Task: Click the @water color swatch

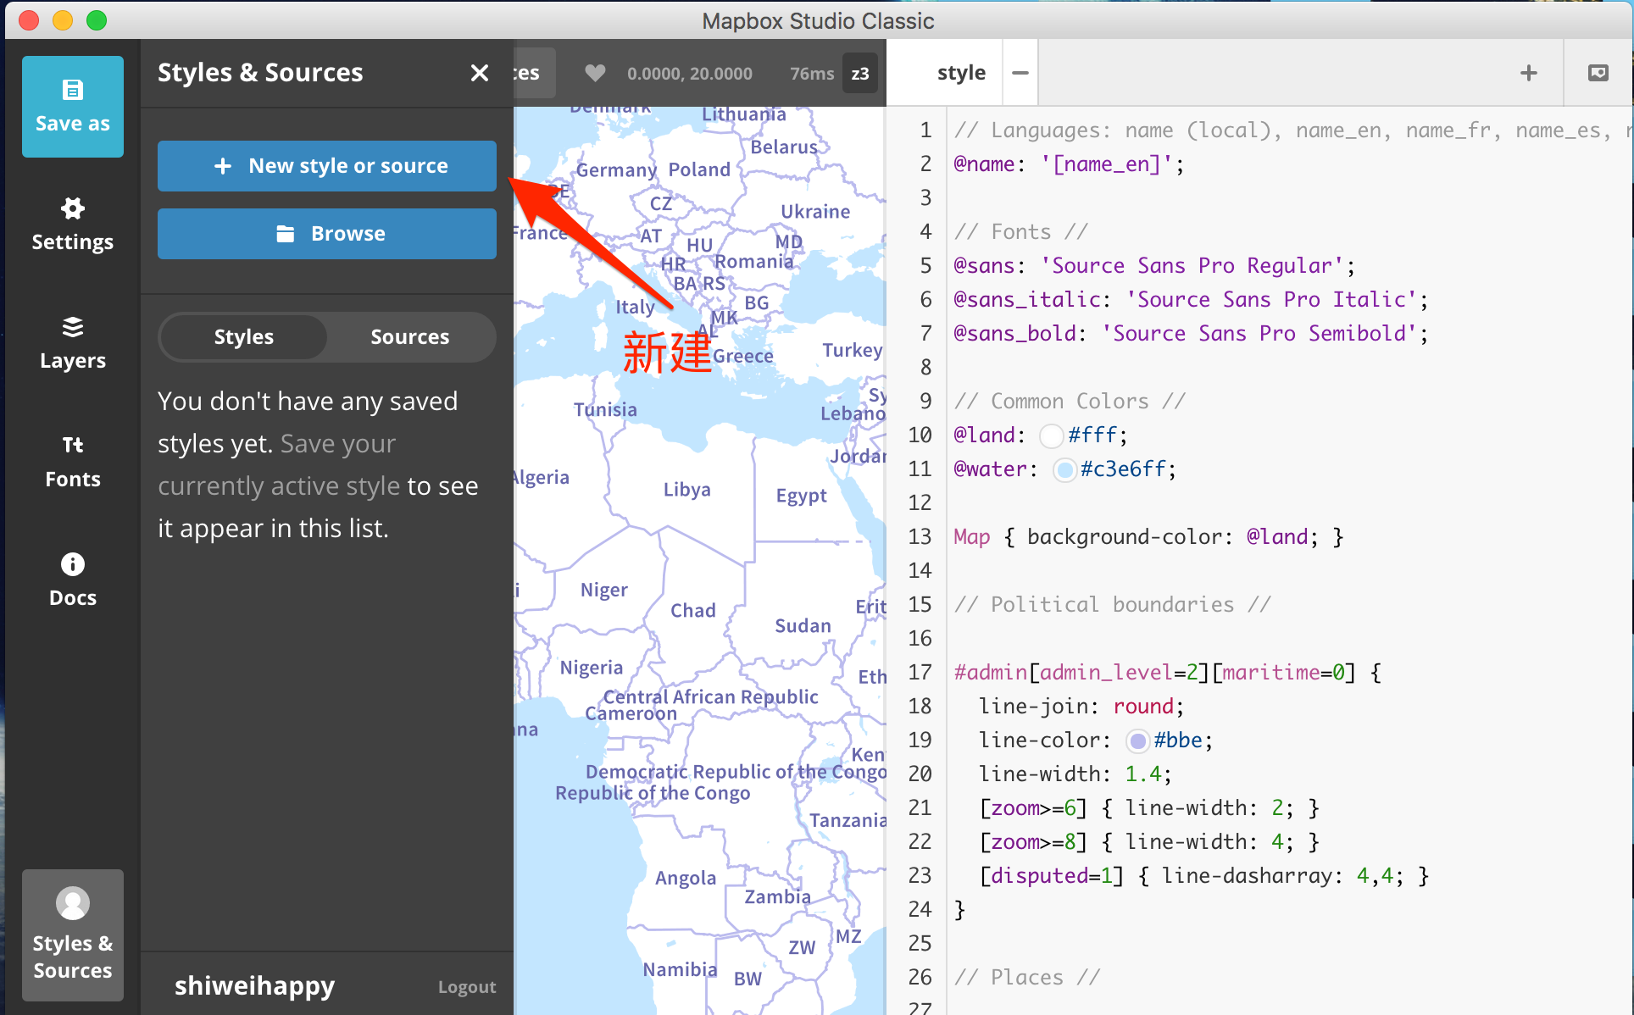Action: pos(1064,469)
